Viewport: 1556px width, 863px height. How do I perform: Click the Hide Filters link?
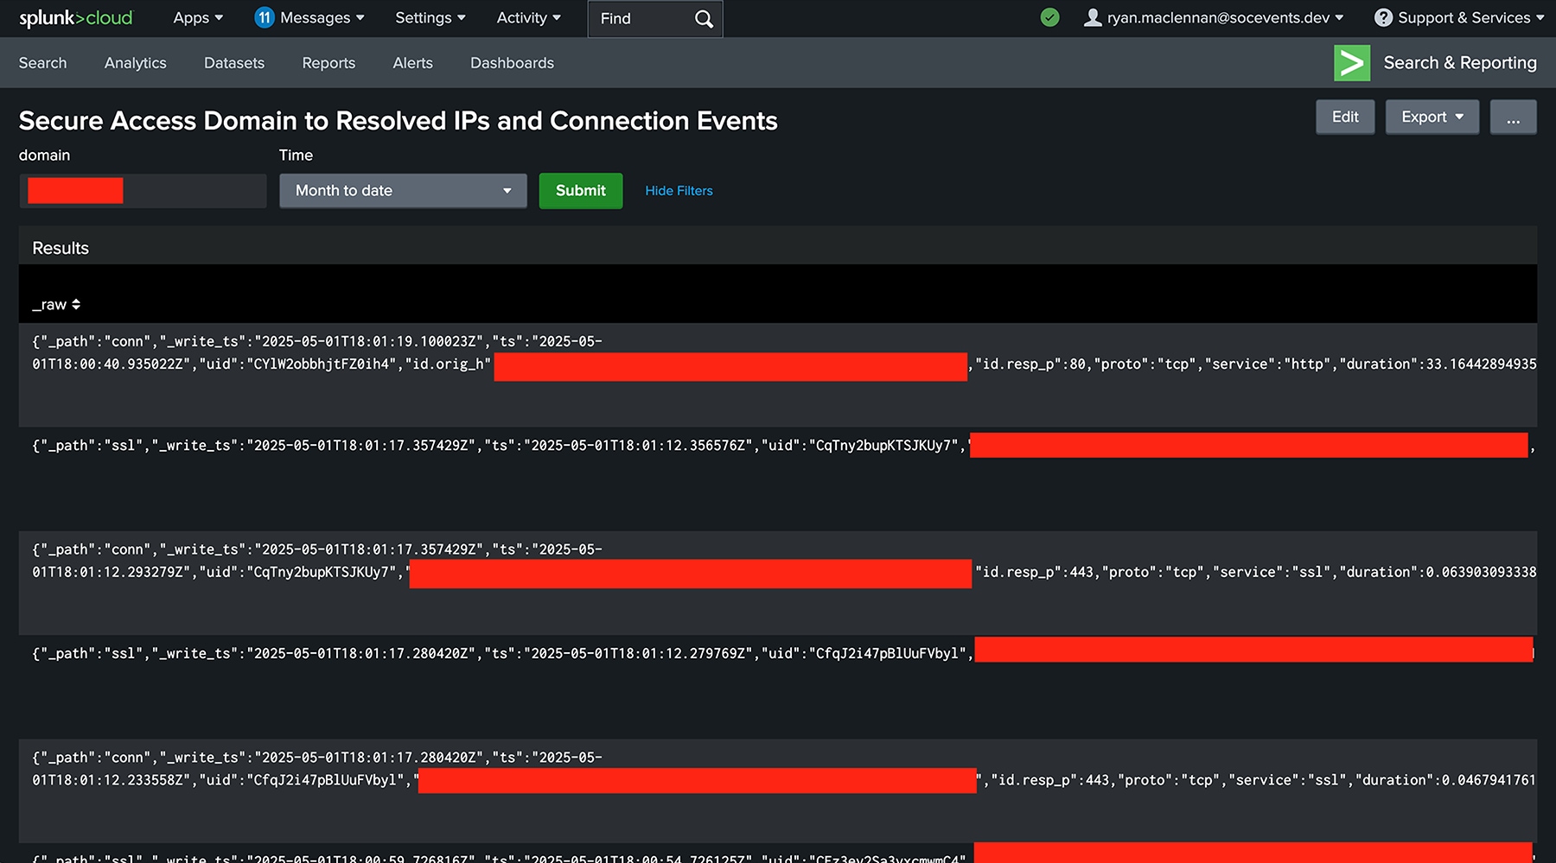[x=679, y=191]
